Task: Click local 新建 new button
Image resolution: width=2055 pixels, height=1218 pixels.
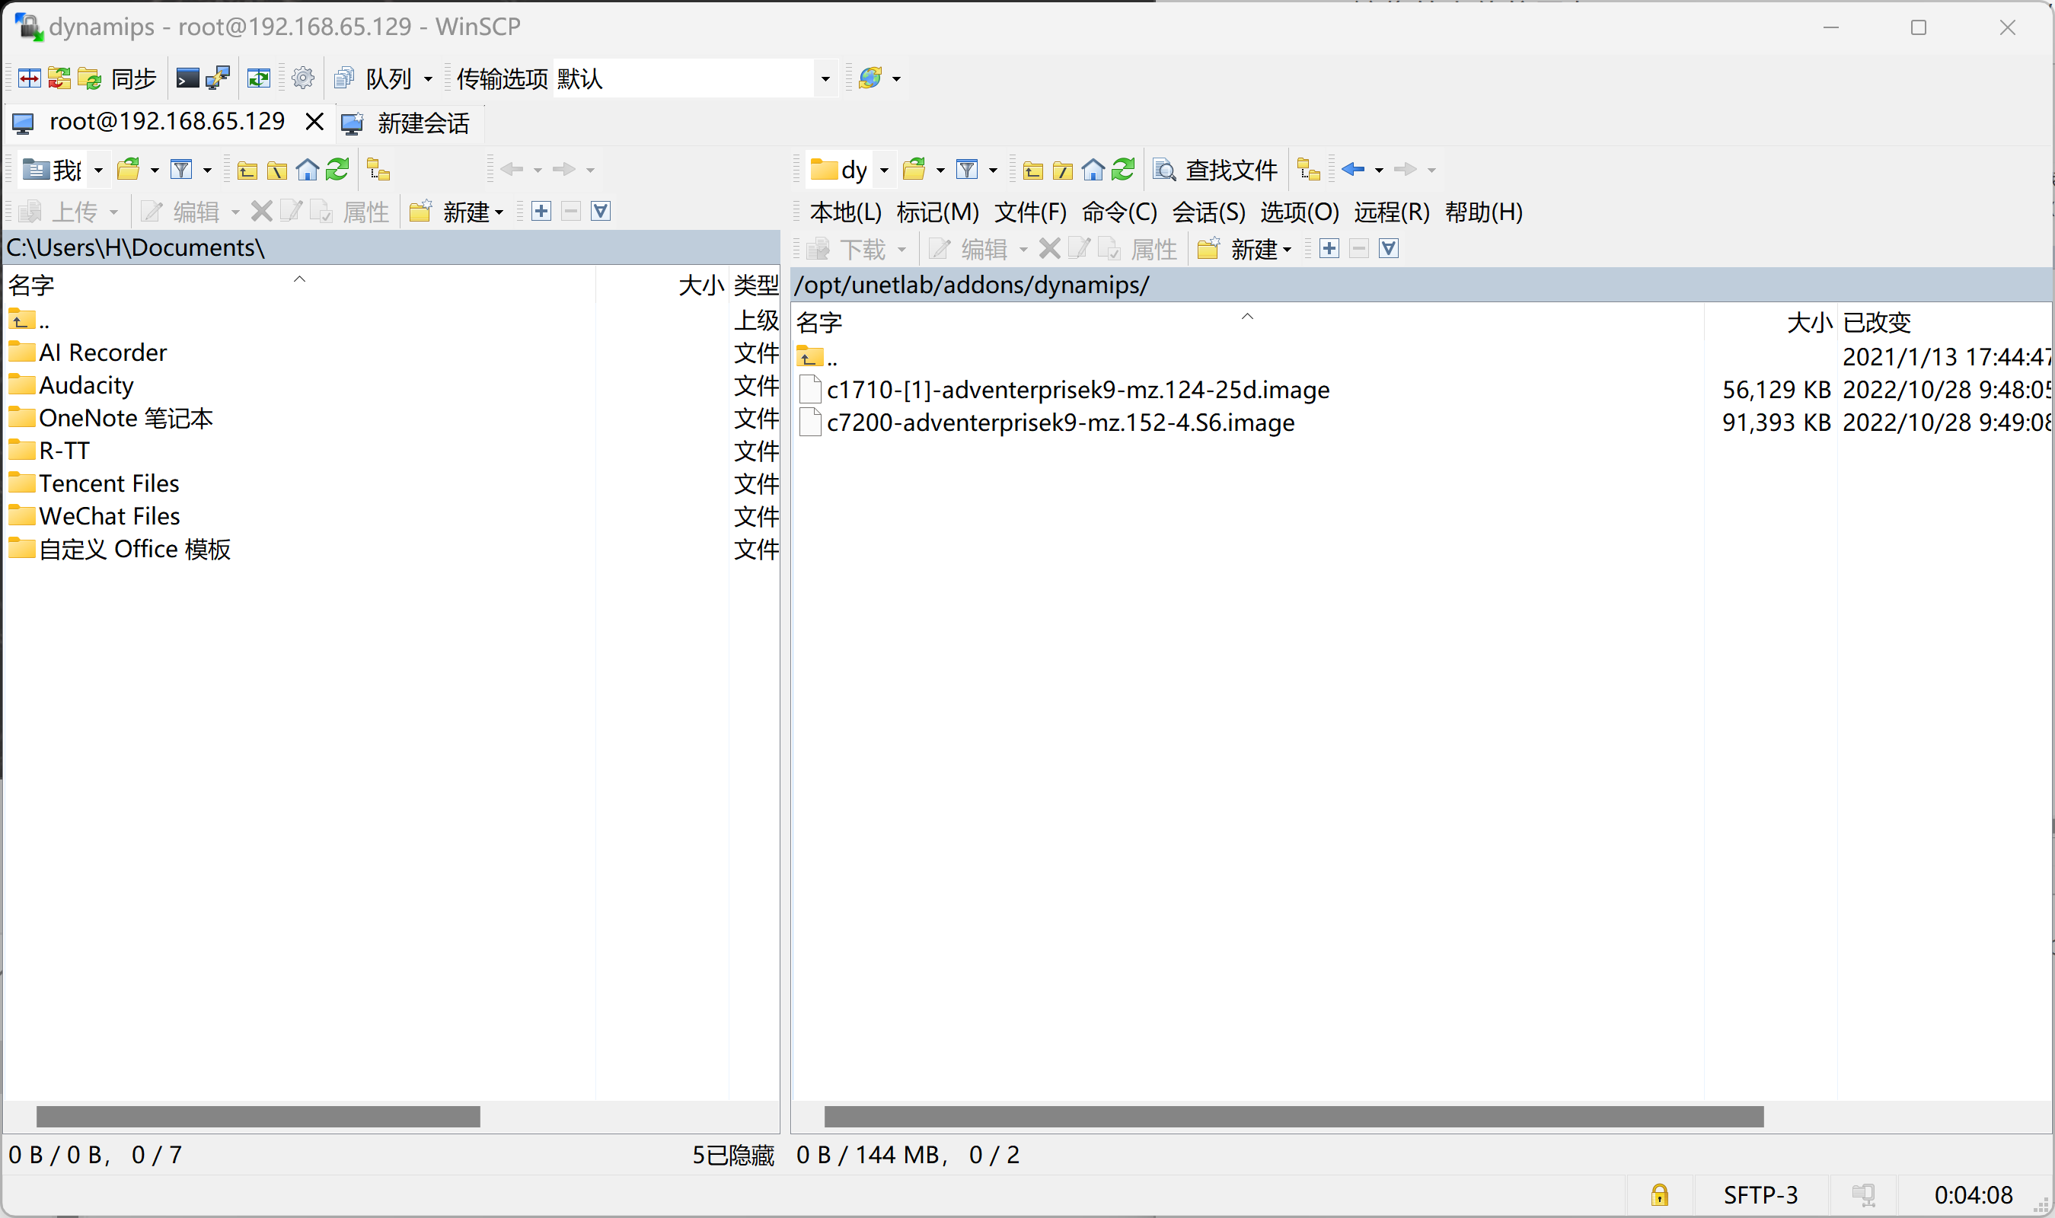Action: pyautogui.click(x=456, y=212)
